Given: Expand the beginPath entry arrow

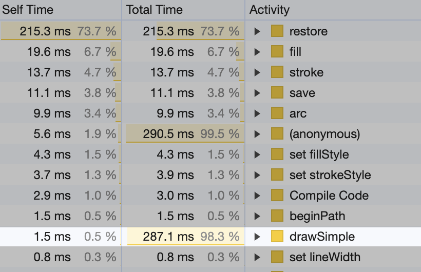Looking at the screenshot, I should click(x=258, y=216).
